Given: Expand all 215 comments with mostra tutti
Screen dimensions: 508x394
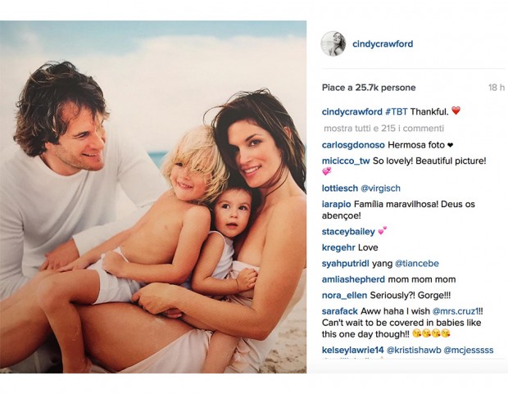Looking at the screenshot, I should tap(383, 129).
